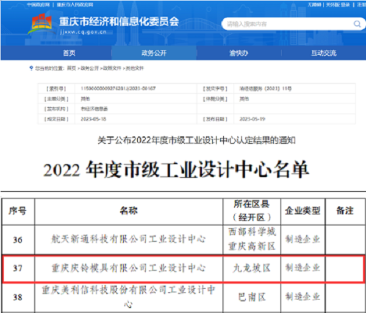Click the 巴南区 district cell
This screenshot has width=366, height=313.
point(252,297)
